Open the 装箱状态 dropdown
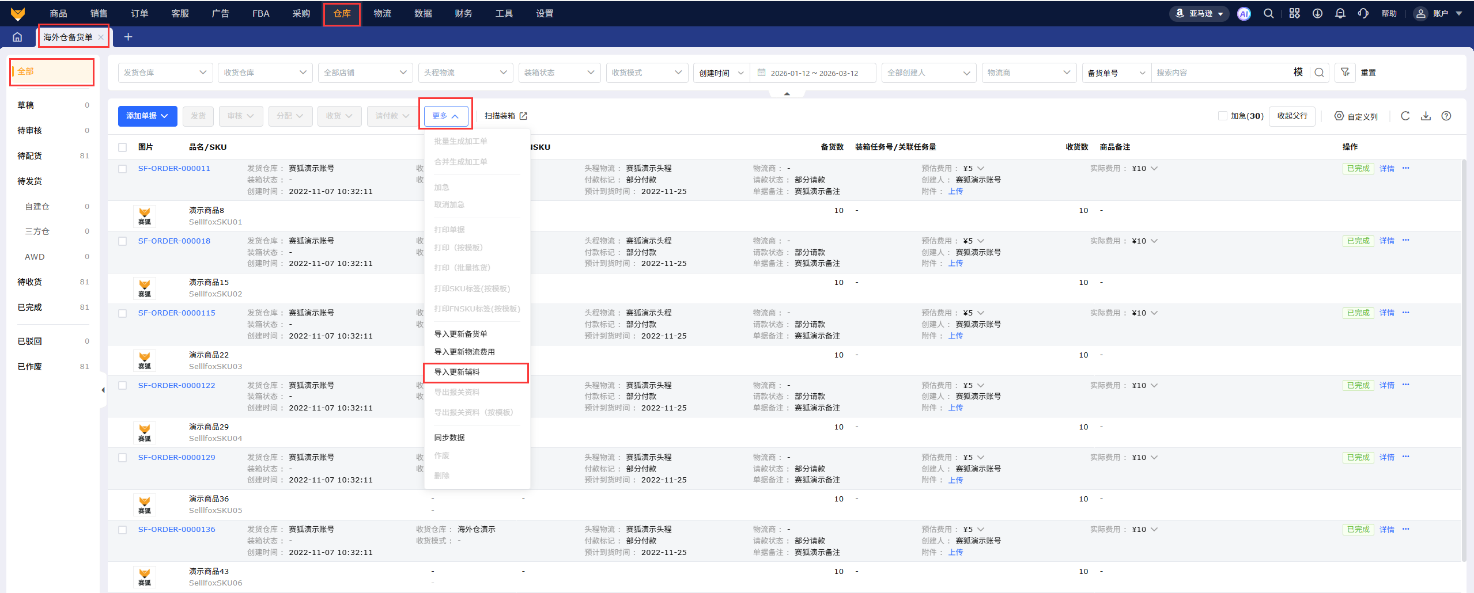This screenshot has width=1474, height=593. (x=559, y=73)
